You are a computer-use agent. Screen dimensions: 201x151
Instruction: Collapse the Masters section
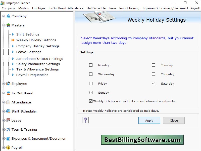tap(3, 25)
